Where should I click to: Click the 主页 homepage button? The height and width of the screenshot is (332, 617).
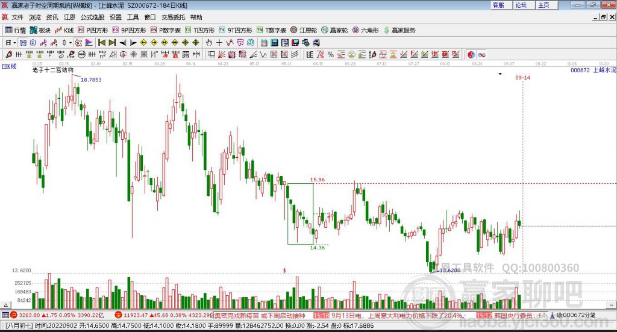coord(547,5)
